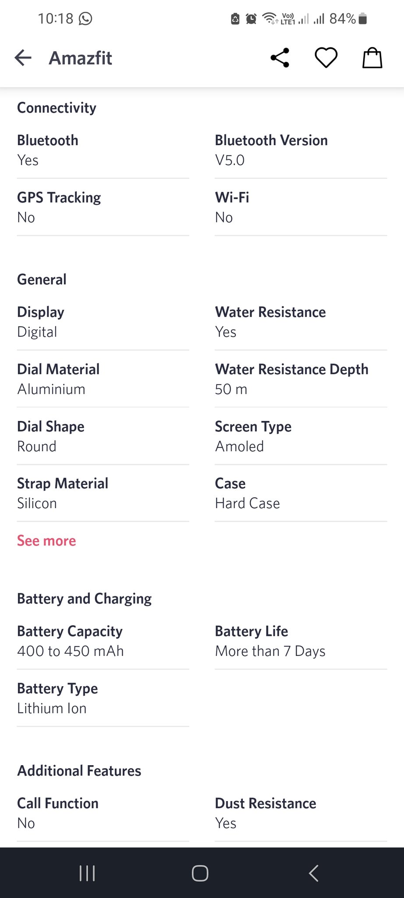Tap the alarm clock status icon
404x898 pixels.
click(251, 19)
